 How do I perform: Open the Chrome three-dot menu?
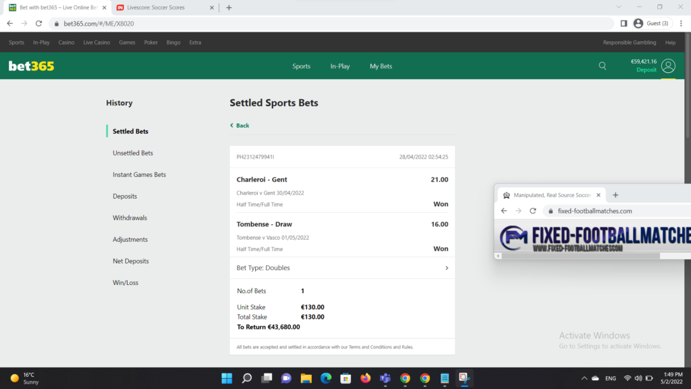(681, 24)
